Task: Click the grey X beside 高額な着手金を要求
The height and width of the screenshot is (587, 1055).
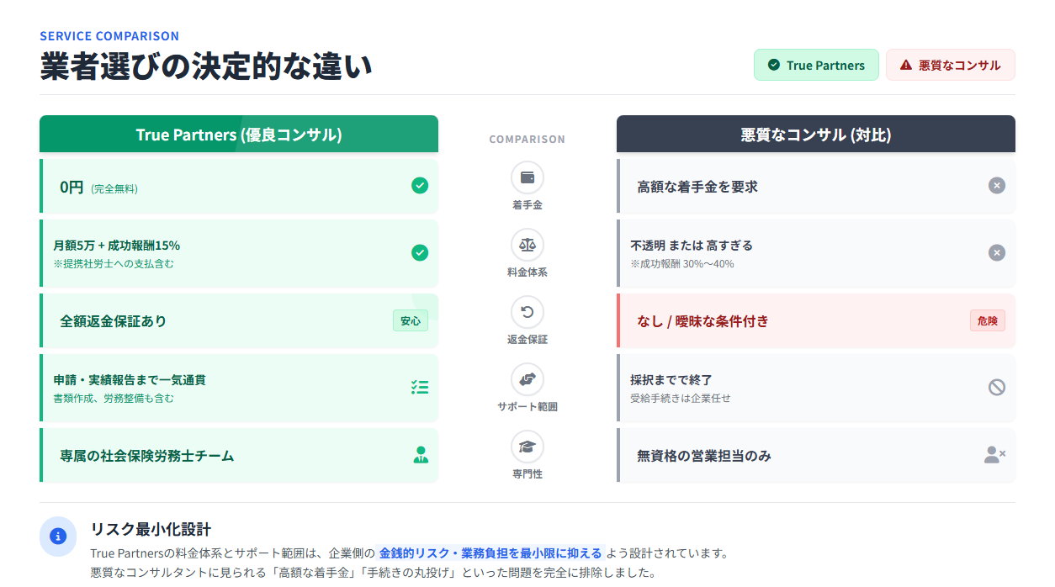Action: (x=996, y=186)
